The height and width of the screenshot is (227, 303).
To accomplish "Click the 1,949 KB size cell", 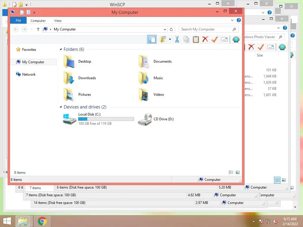I will click(270, 76).
